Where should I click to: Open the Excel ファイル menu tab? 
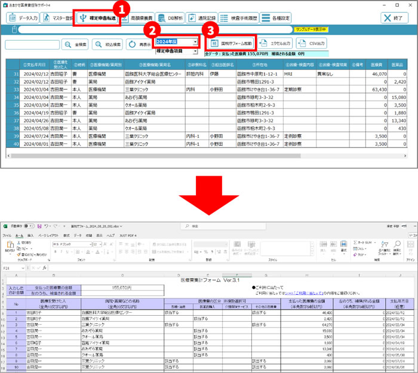pos(7,235)
